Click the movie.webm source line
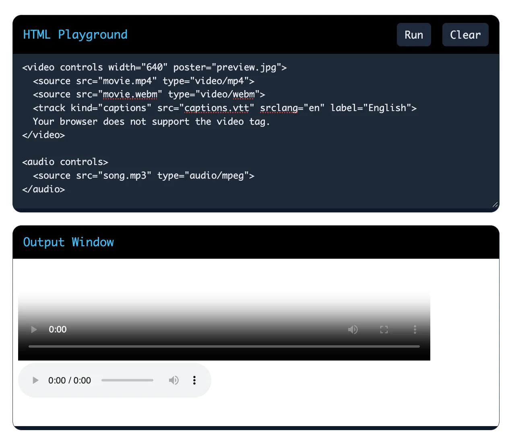The height and width of the screenshot is (441, 512). coord(149,95)
